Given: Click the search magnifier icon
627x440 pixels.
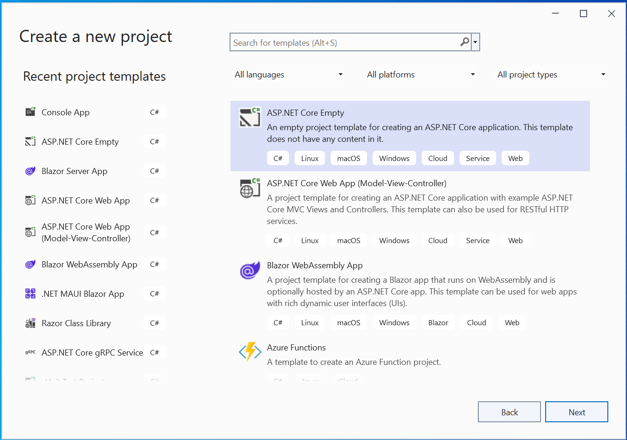Looking at the screenshot, I should click(464, 42).
